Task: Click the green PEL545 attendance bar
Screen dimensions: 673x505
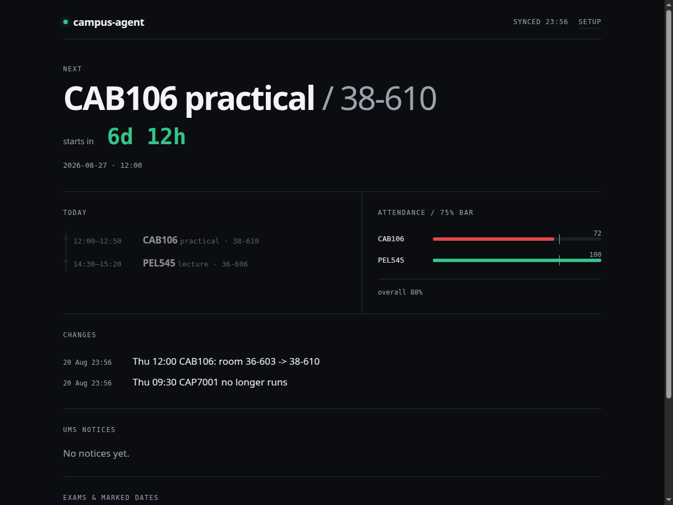Action: 517,260
